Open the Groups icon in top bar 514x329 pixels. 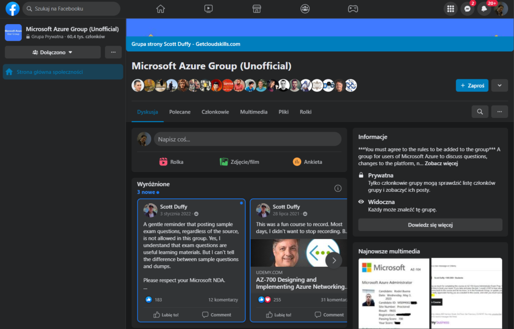click(x=305, y=9)
